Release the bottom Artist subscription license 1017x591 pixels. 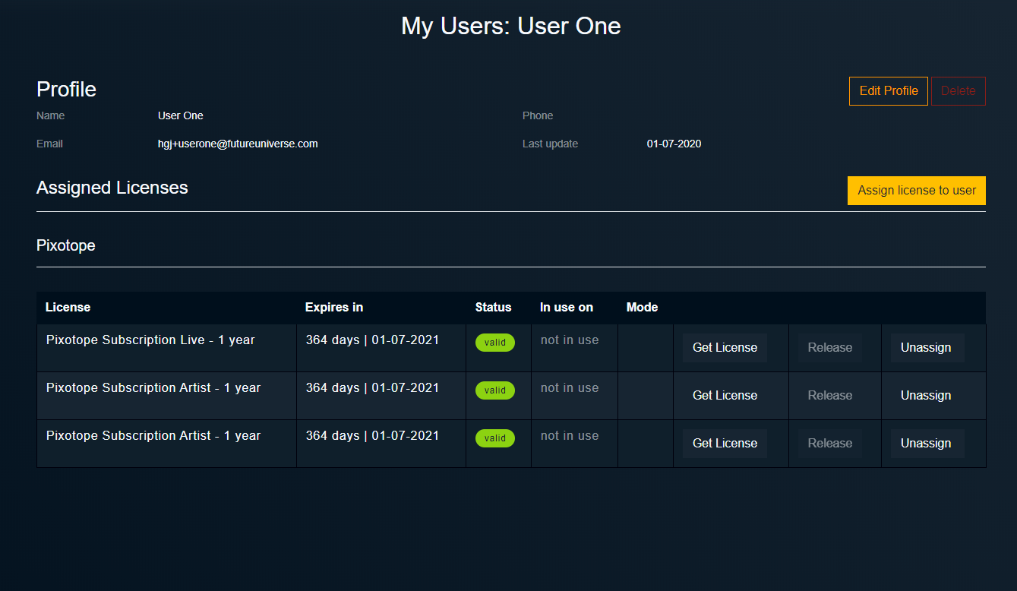pos(829,444)
